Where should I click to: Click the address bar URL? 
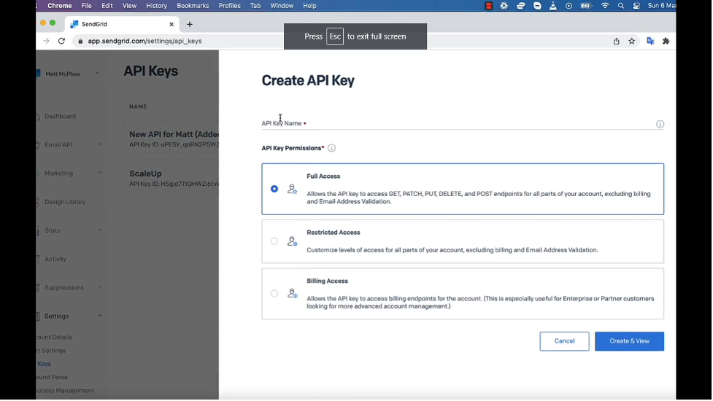click(x=144, y=41)
